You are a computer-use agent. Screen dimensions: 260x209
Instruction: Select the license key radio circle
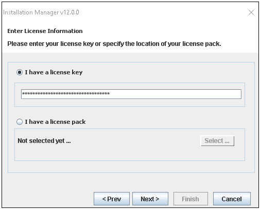click(x=20, y=72)
